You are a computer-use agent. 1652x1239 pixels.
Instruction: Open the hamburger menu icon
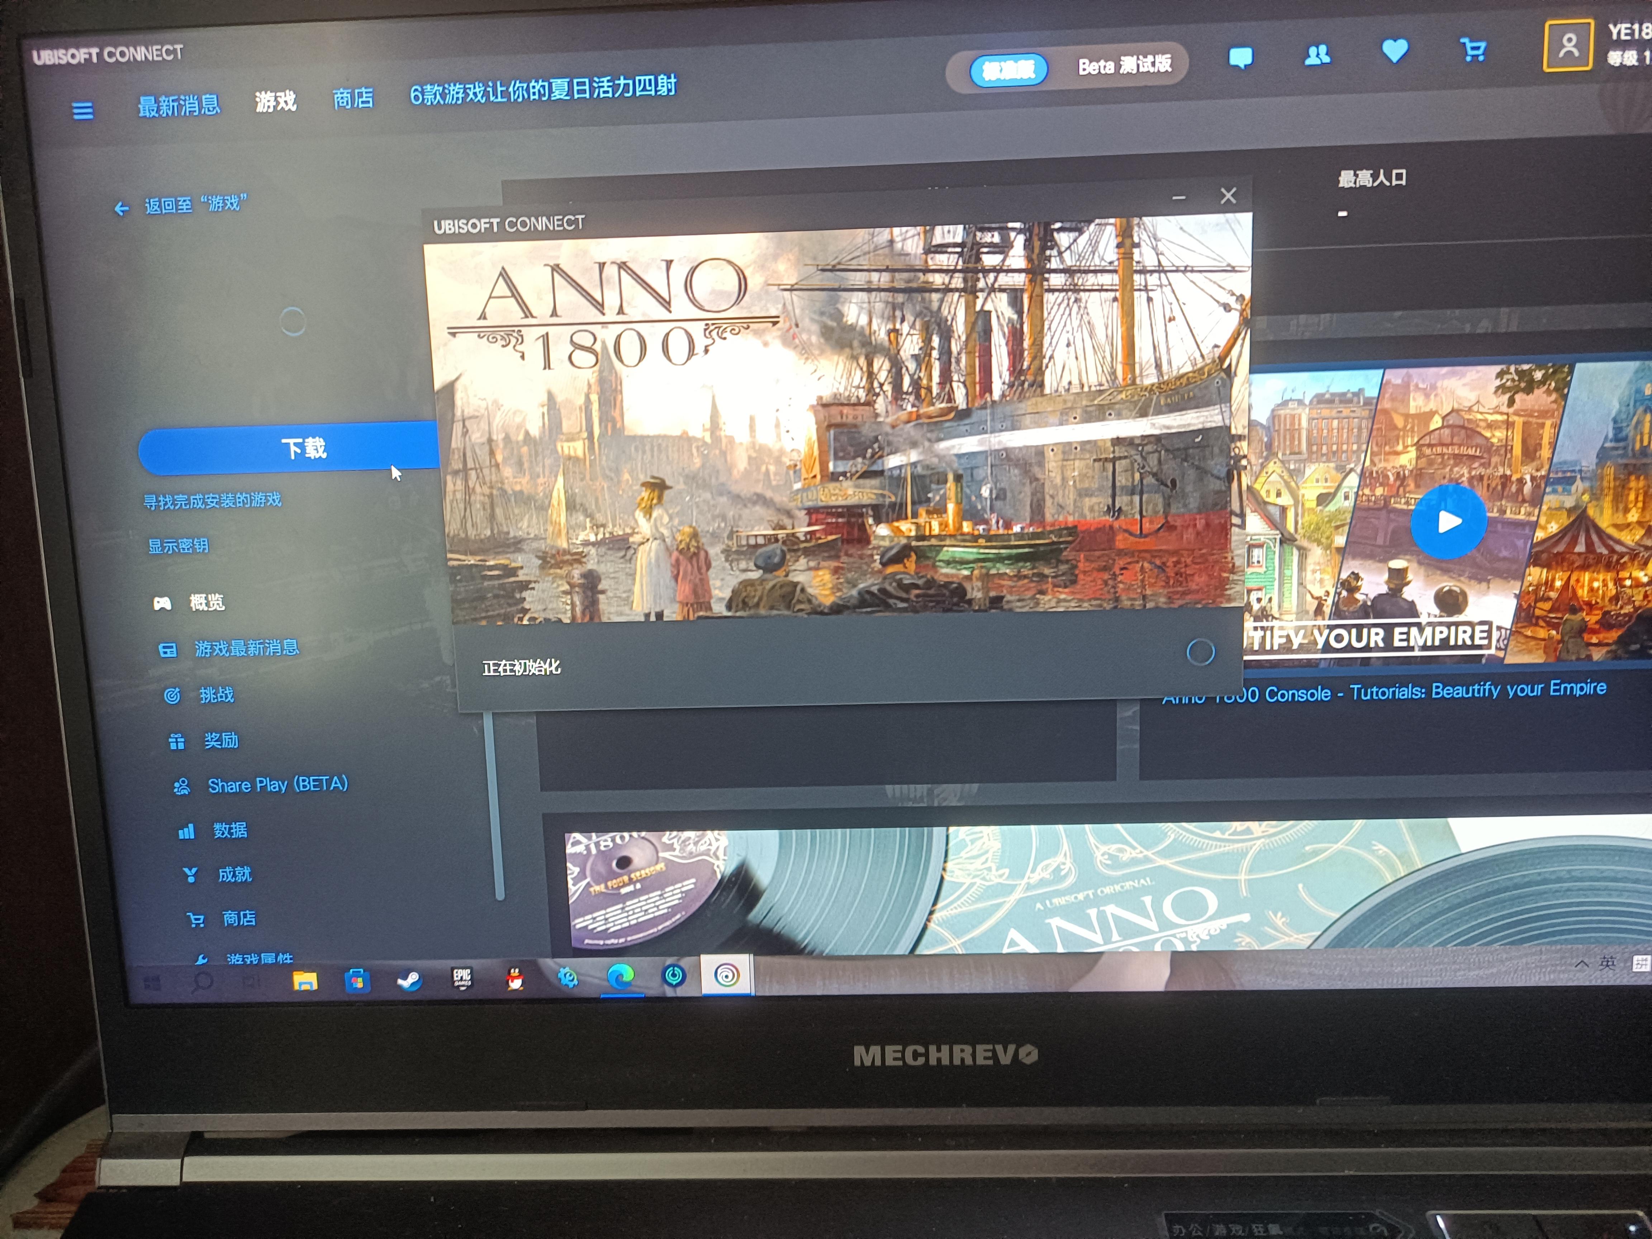click(x=82, y=111)
